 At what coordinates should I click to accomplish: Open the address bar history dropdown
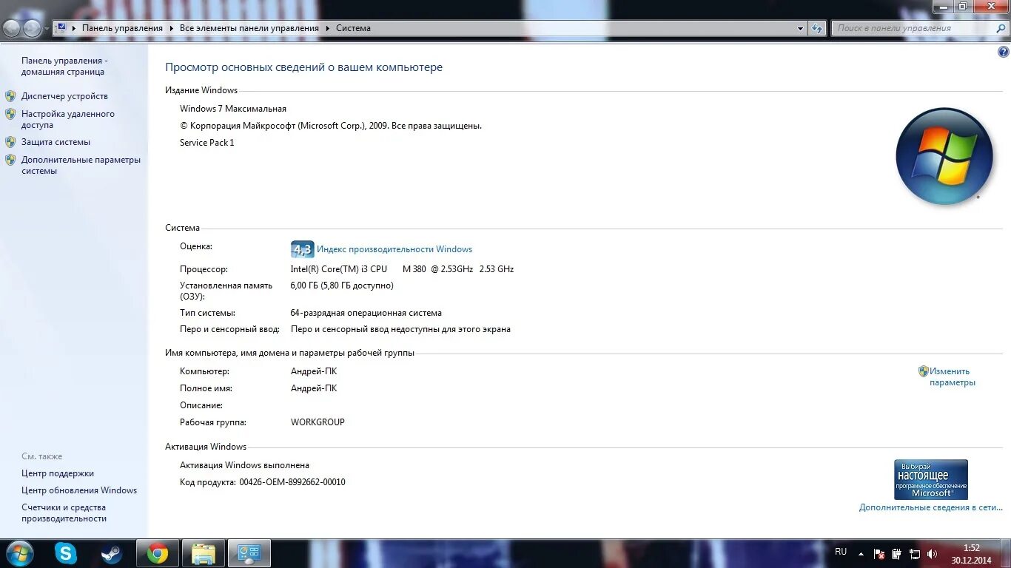pyautogui.click(x=800, y=28)
